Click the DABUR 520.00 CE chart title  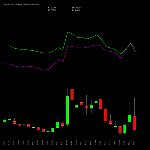[x=21, y=4]
